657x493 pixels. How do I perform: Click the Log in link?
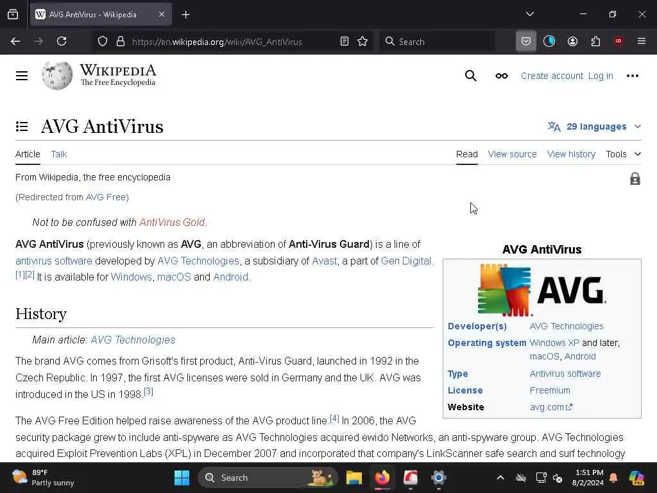click(x=601, y=76)
